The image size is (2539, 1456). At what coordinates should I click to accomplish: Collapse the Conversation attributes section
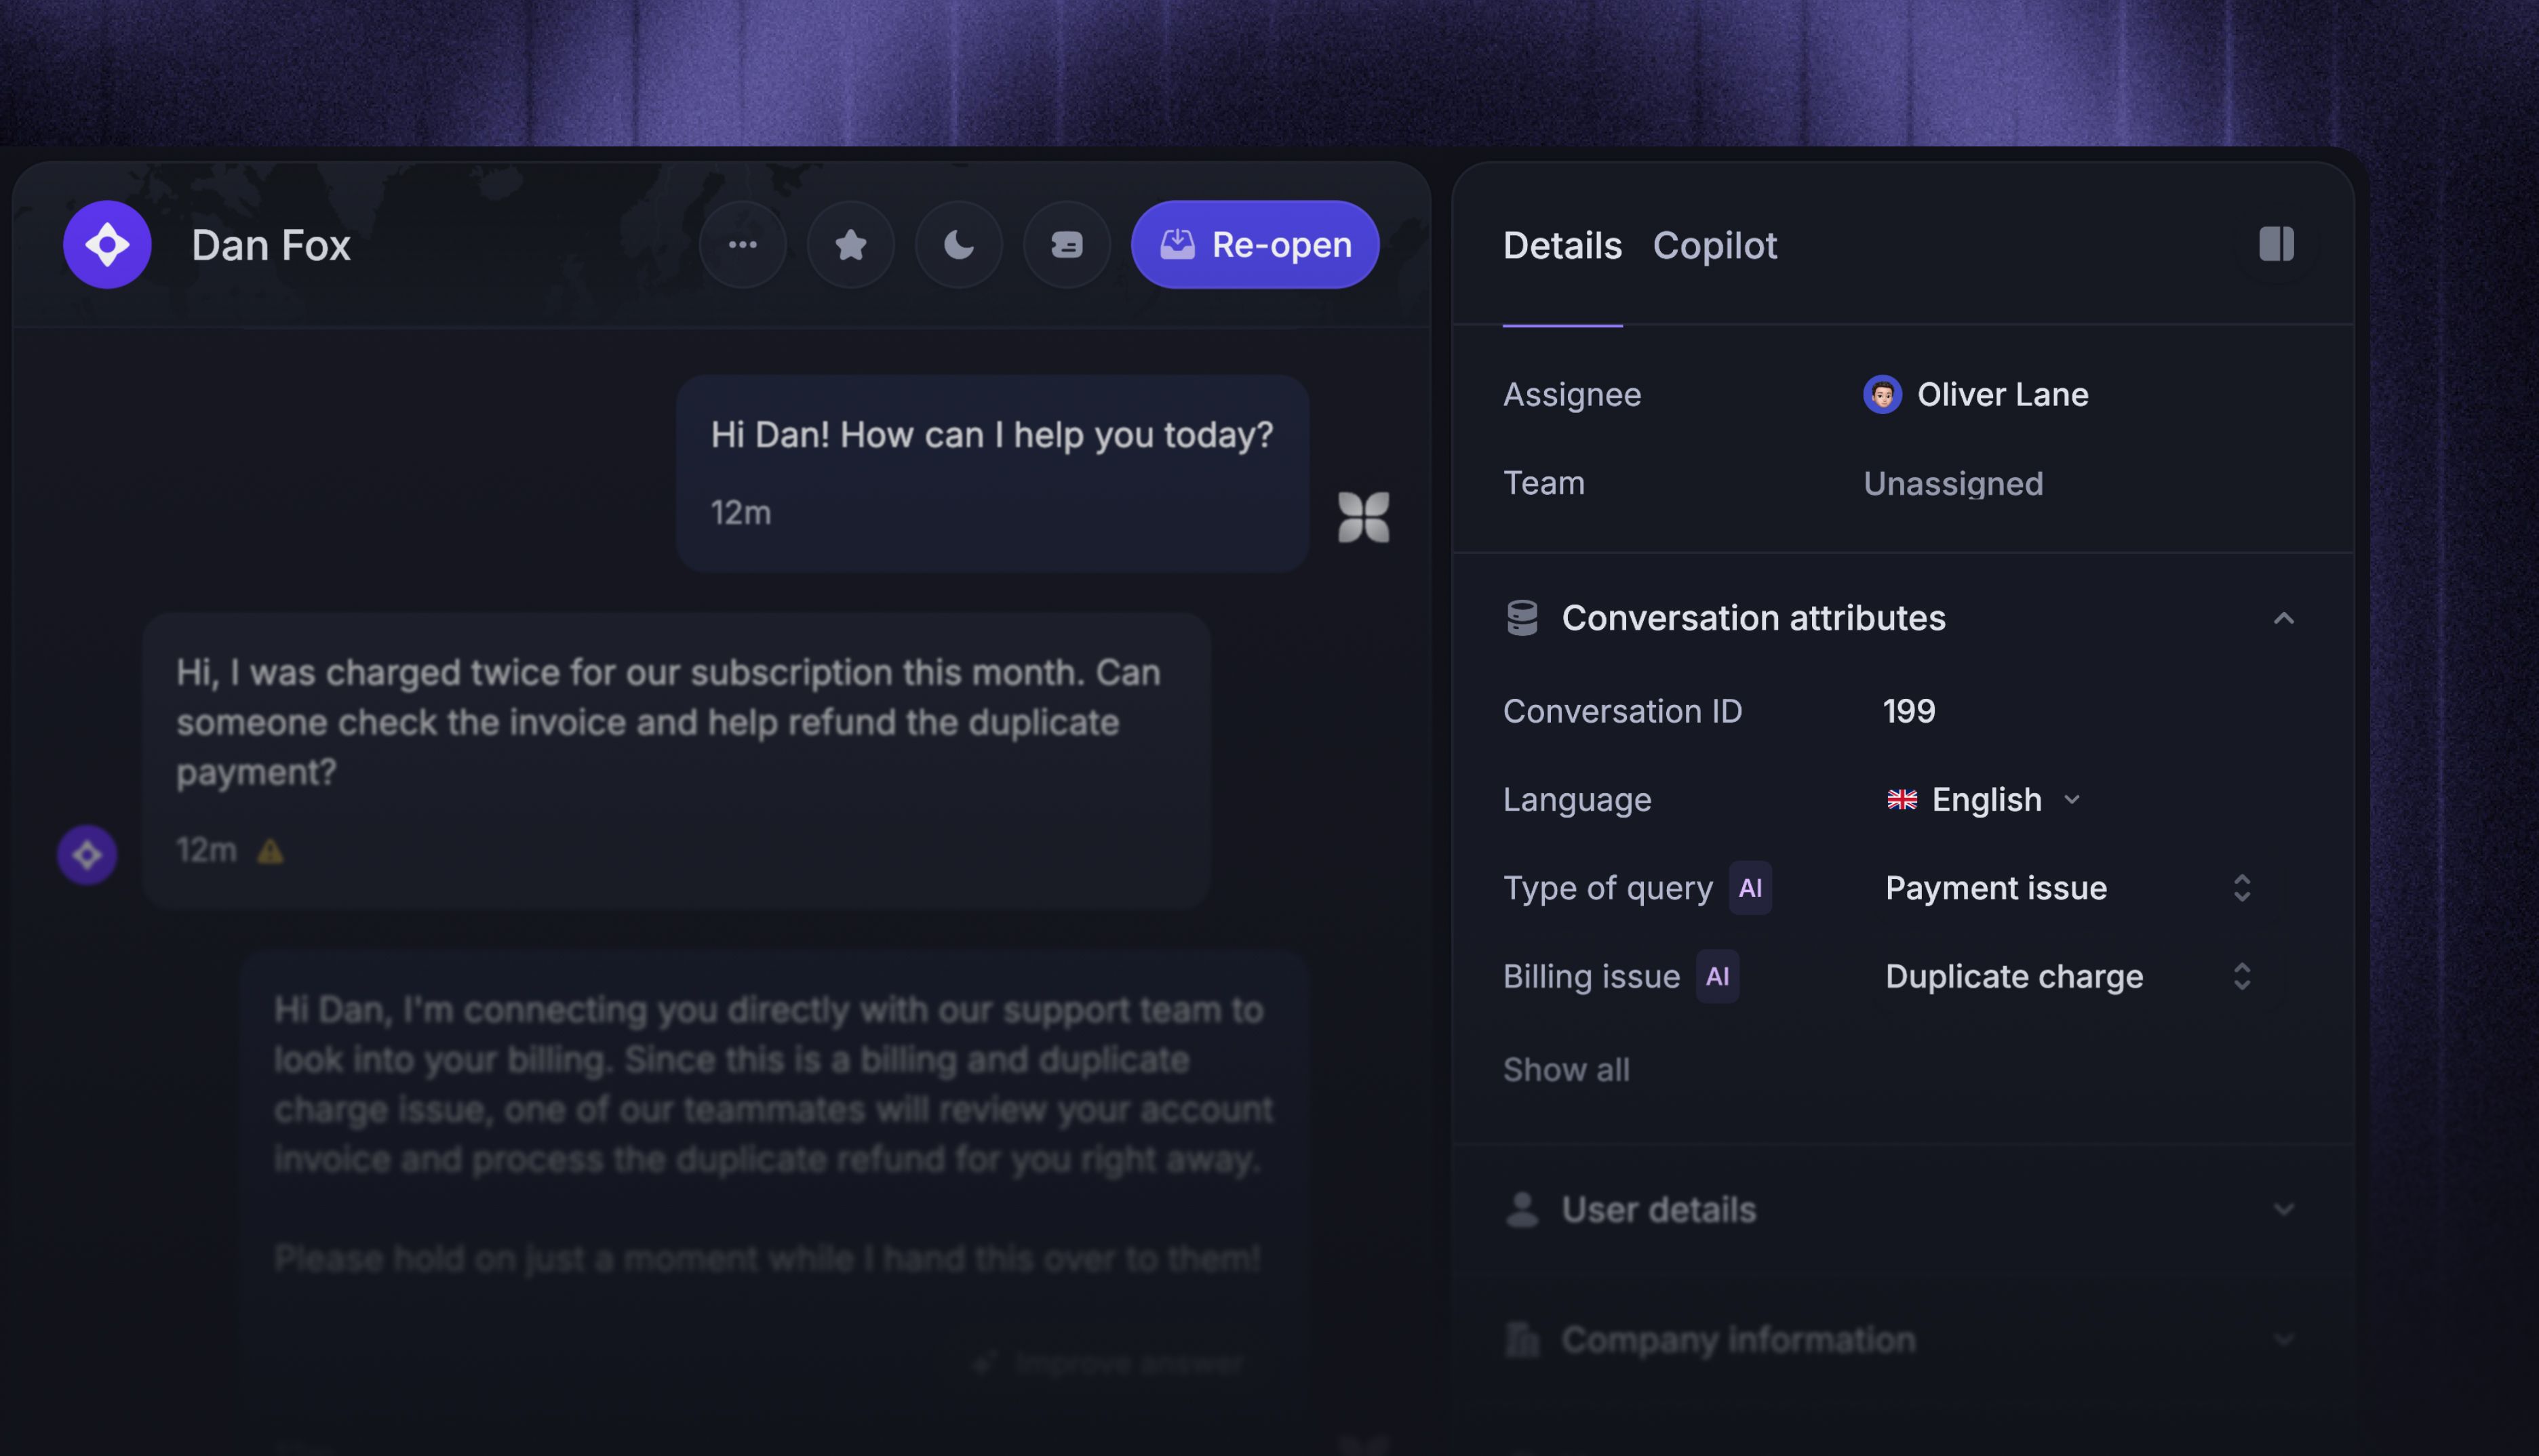[x=2283, y=618]
